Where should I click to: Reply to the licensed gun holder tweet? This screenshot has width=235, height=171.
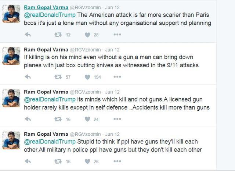click(28, 119)
